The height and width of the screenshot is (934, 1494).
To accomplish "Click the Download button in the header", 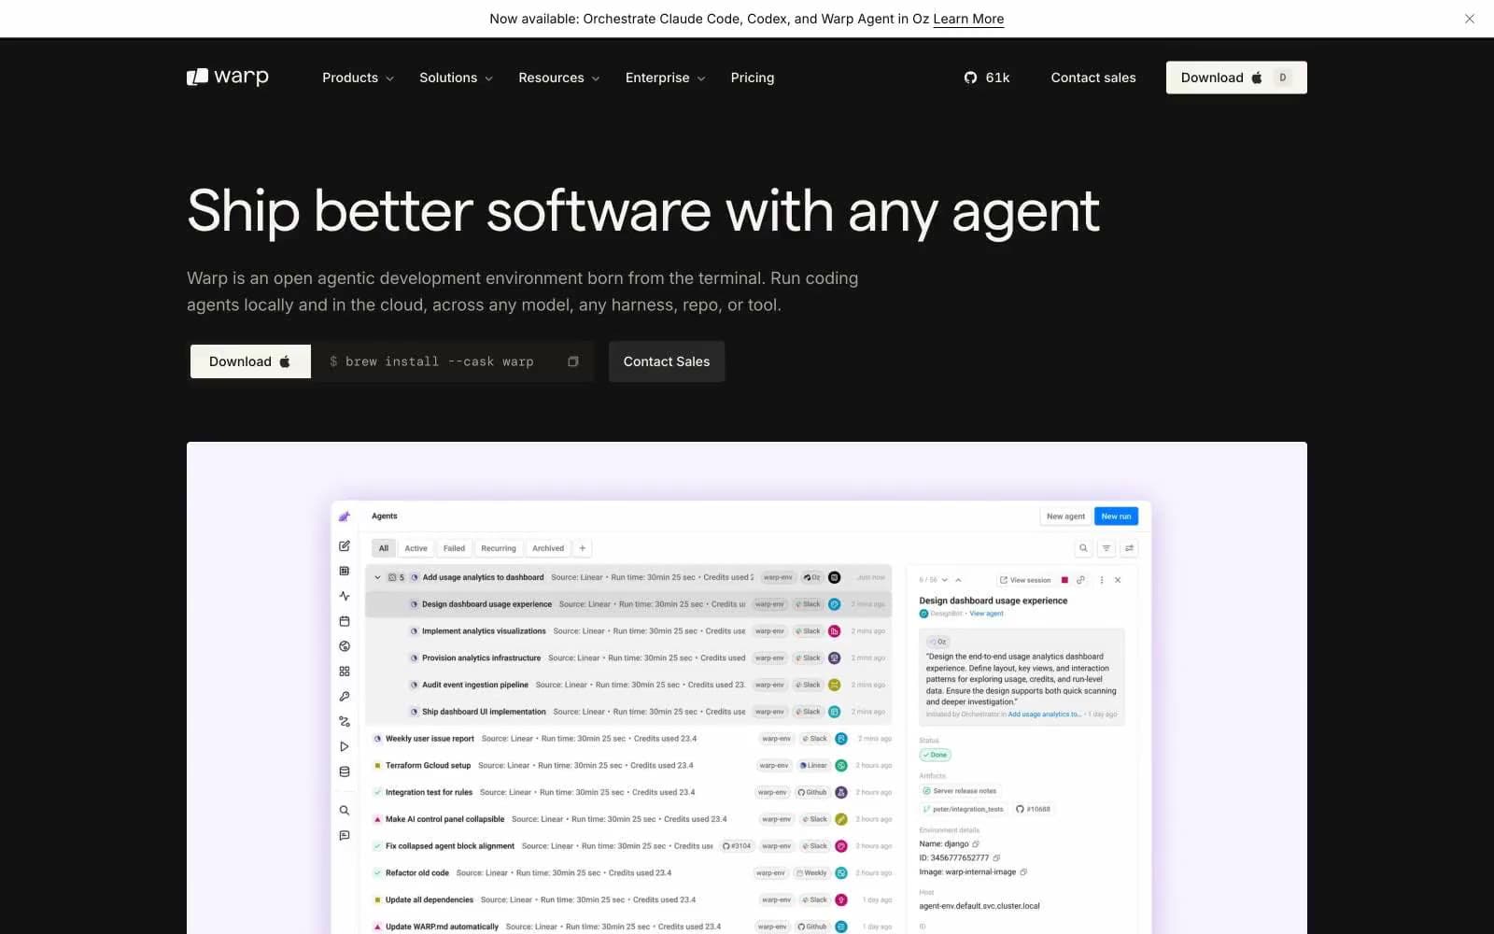I will click(x=1236, y=78).
